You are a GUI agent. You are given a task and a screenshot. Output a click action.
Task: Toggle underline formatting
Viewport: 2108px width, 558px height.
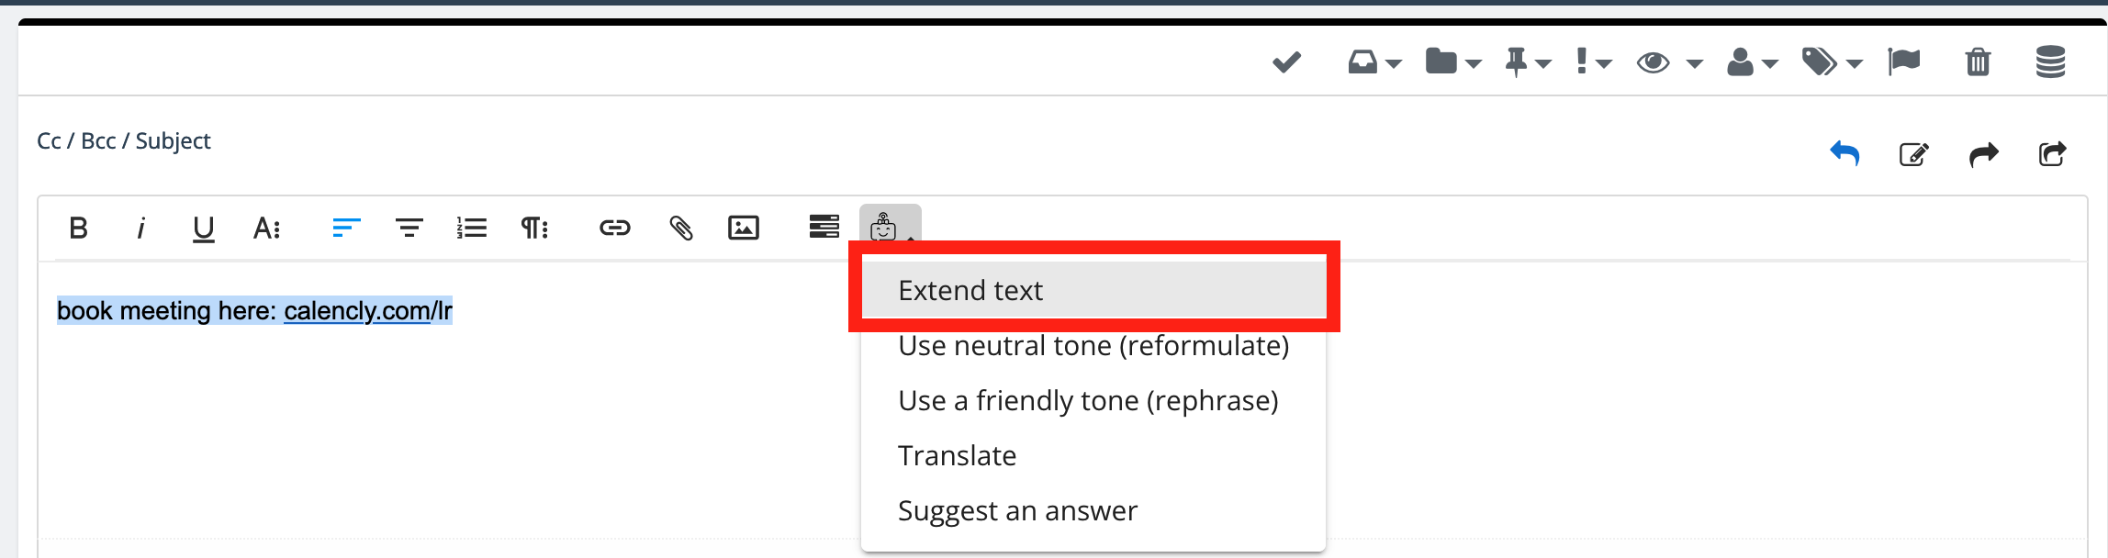203,228
